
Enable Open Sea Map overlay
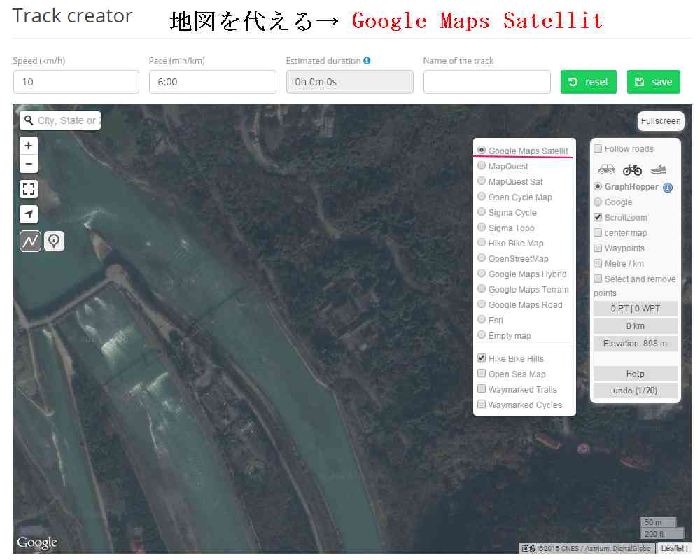coord(482,373)
